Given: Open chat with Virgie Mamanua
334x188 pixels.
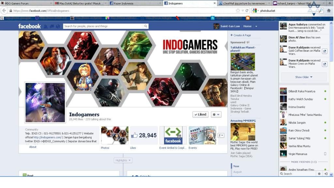Looking at the screenshot, I should [303, 154].
